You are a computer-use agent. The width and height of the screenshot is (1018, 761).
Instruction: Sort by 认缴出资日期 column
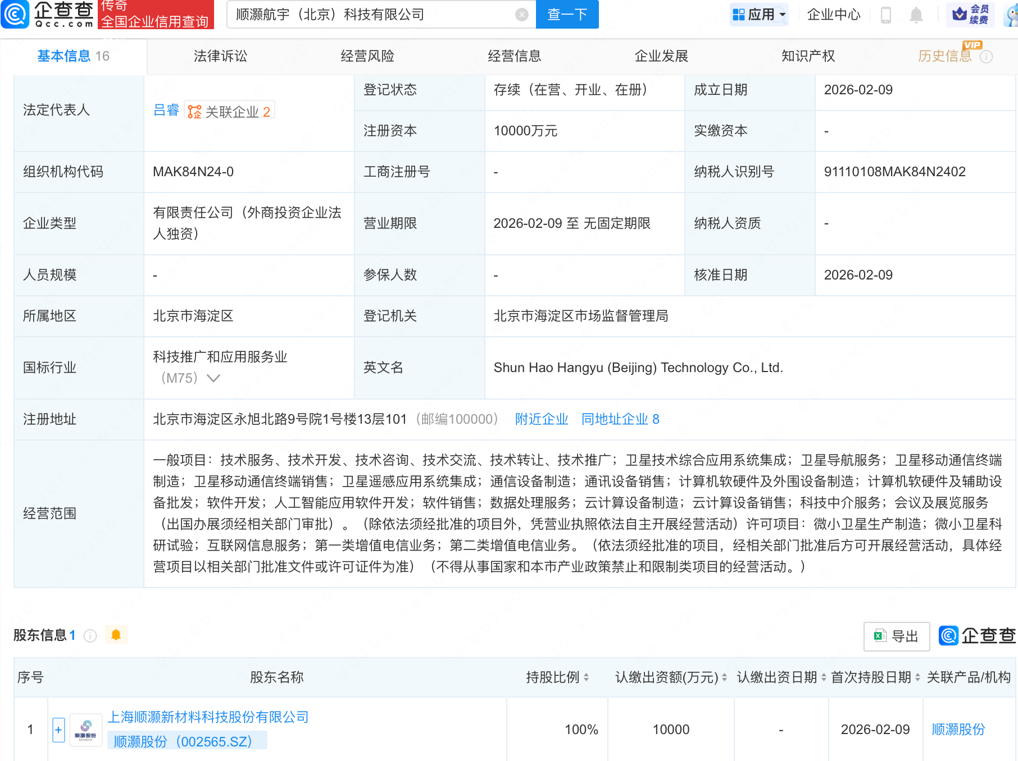[824, 677]
